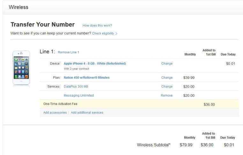Screen dimensions: 243x155
Task: Change the Nation 450 plan
Action: pyautogui.click(x=167, y=77)
